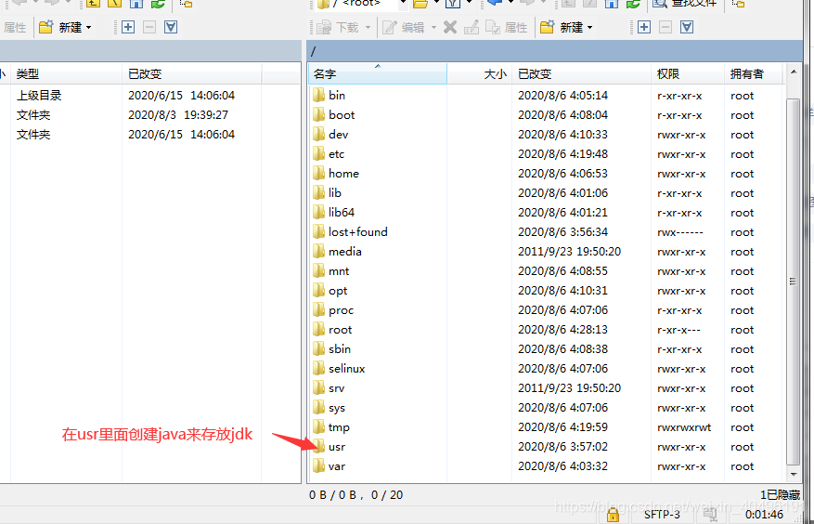814x524 pixels.
Task: Click the folder icon of the home row
Action: click(x=318, y=174)
